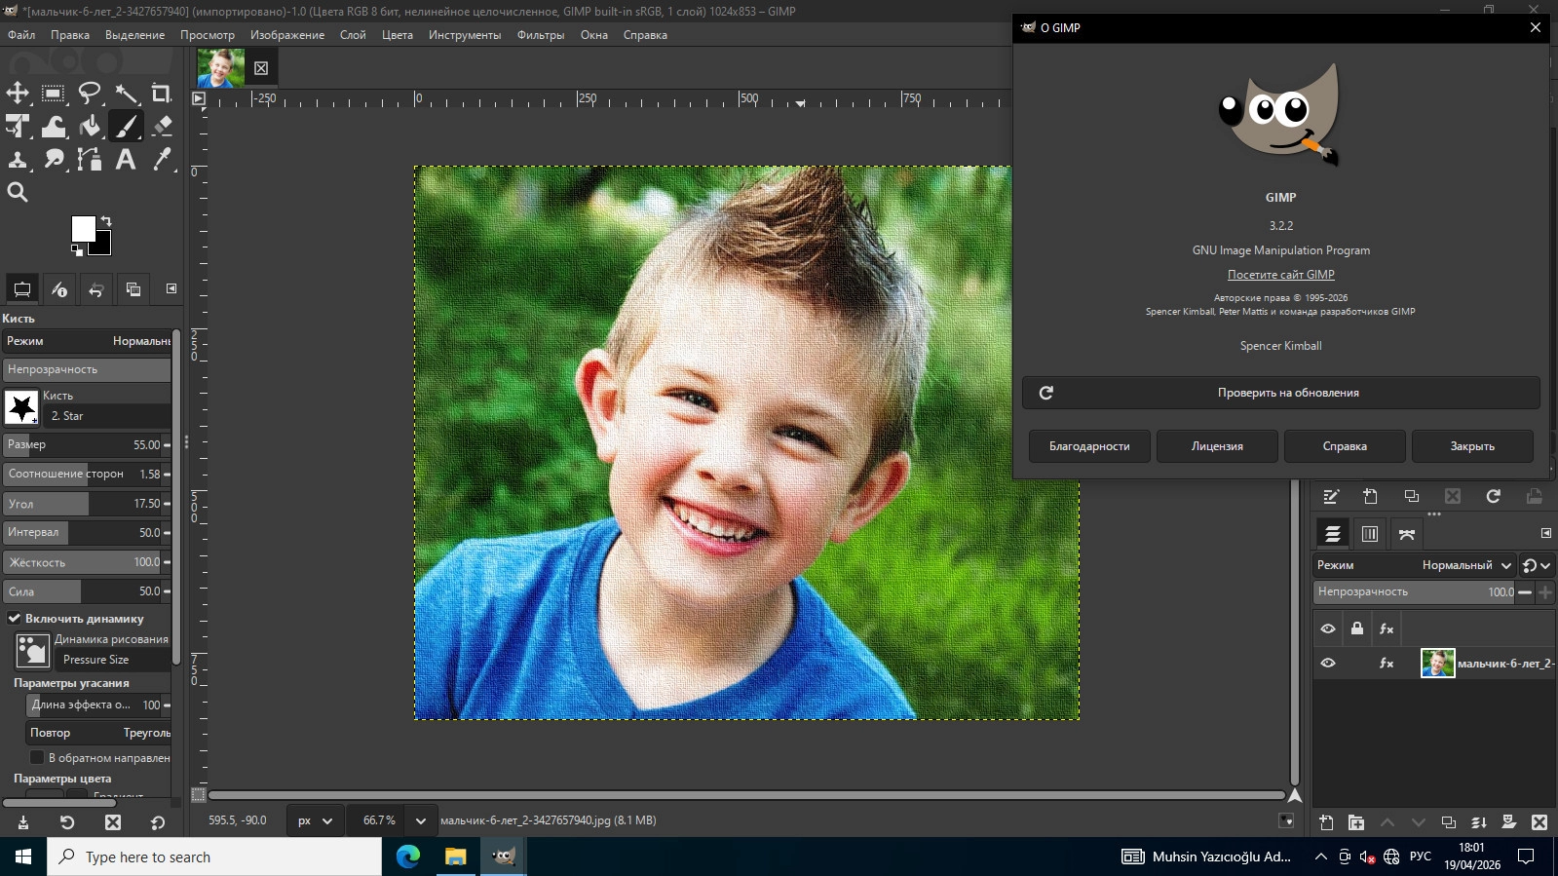Select the Color Picker eyedropper tool
This screenshot has width=1558, height=876.
coord(162,160)
